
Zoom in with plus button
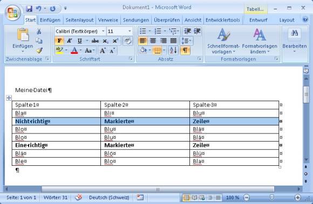[x=297, y=198]
